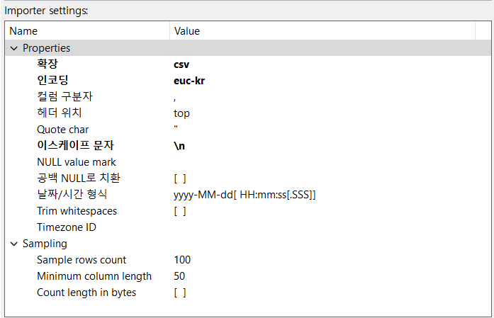This screenshot has width=494, height=318.
Task: Collapse the Properties group chevron
Action: pos(14,48)
